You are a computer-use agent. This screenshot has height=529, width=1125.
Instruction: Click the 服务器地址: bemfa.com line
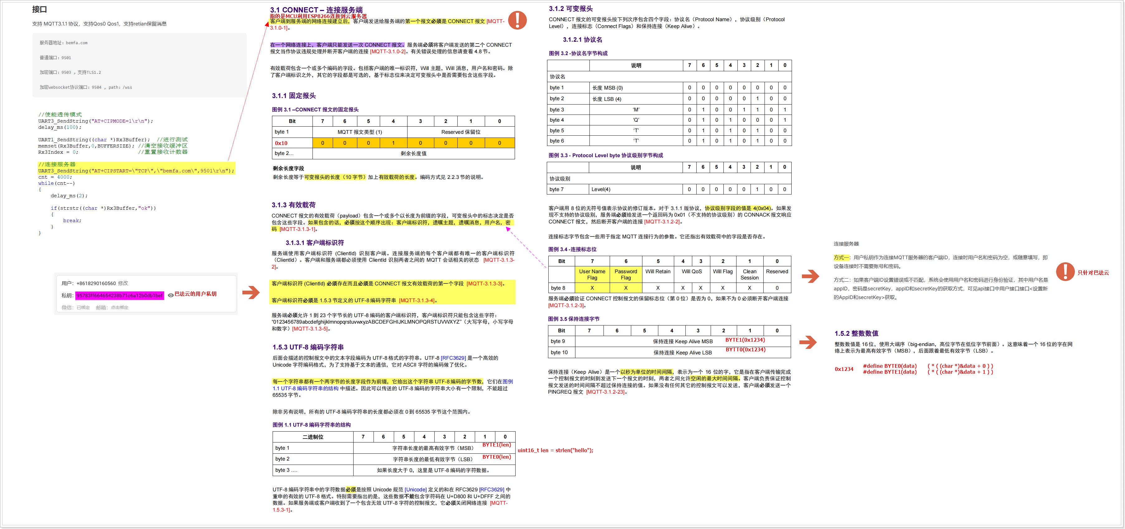[x=63, y=43]
